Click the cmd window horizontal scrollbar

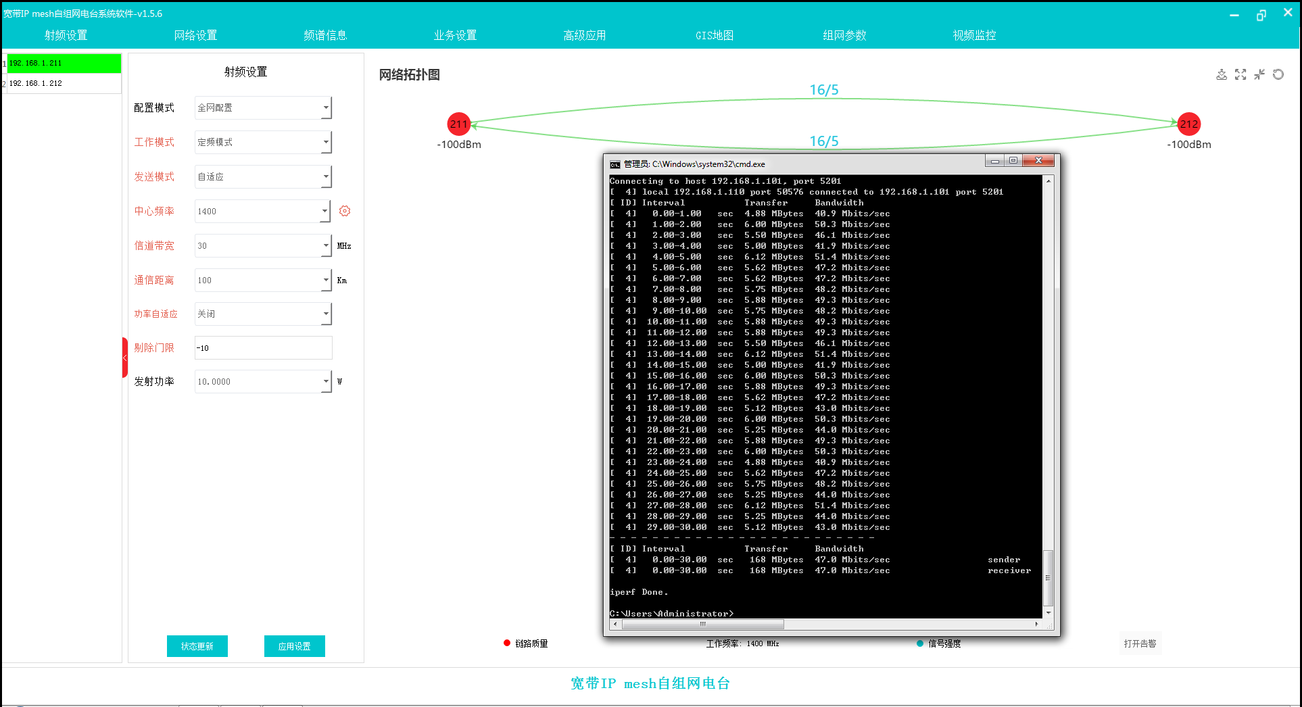(703, 625)
